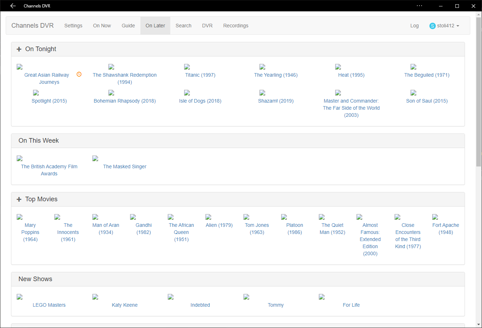Click the Titanic (1997) poster thumbnail
Screen dimensions: 482x328
(187, 67)
